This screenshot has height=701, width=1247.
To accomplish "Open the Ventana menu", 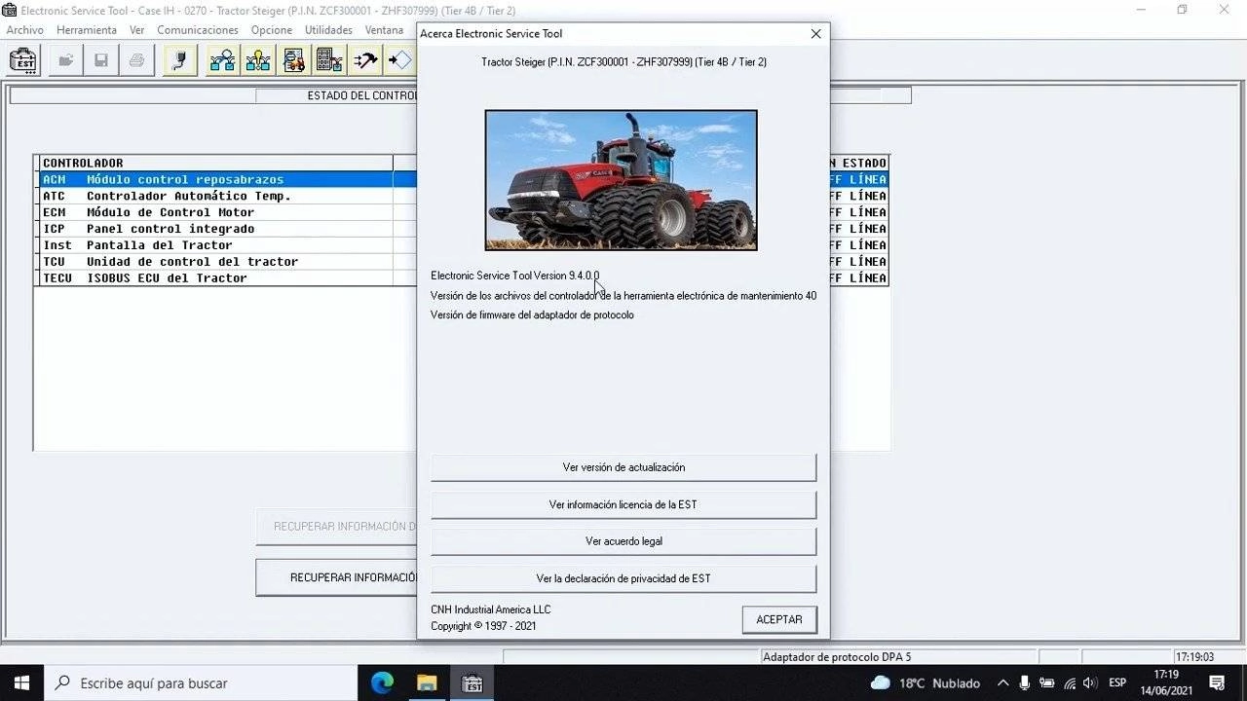I will pyautogui.click(x=384, y=29).
